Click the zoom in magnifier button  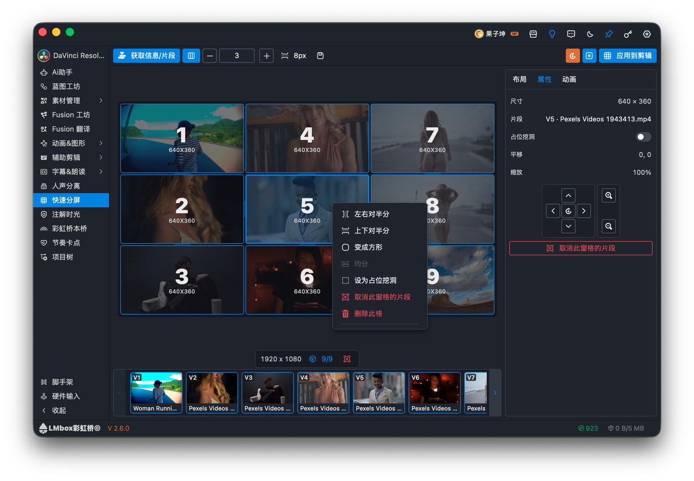[609, 196]
